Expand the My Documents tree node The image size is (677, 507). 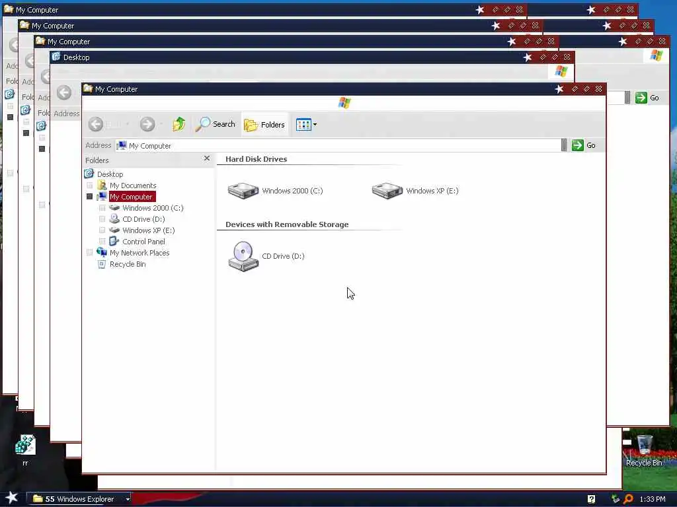89,186
